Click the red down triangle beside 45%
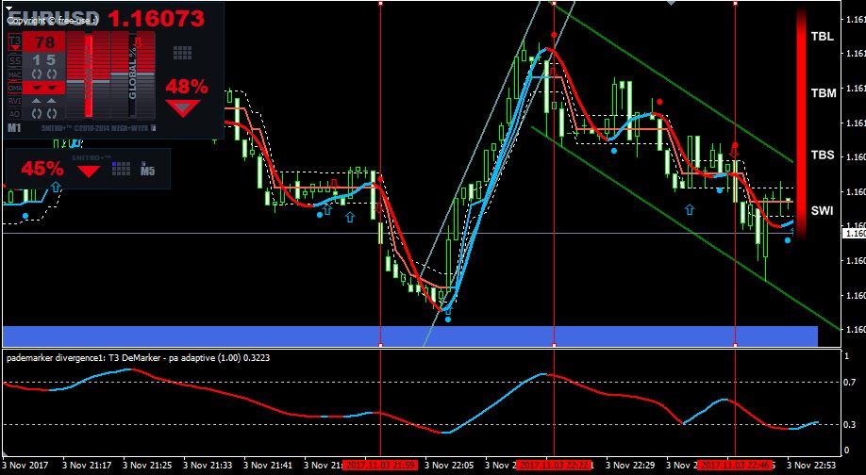Viewport: 866px width, 475px height. [x=89, y=171]
